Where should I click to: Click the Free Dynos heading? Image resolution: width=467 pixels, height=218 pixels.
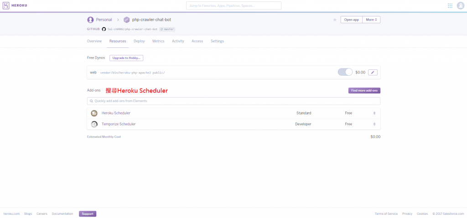pos(96,58)
